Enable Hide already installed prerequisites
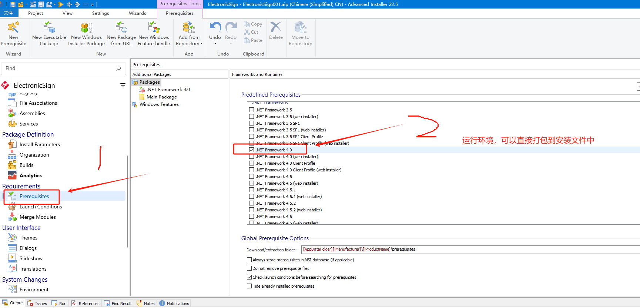 [x=249, y=286]
